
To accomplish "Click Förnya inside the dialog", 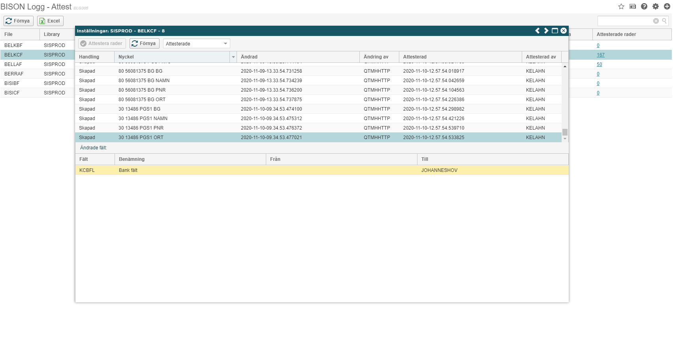I will (x=144, y=43).
